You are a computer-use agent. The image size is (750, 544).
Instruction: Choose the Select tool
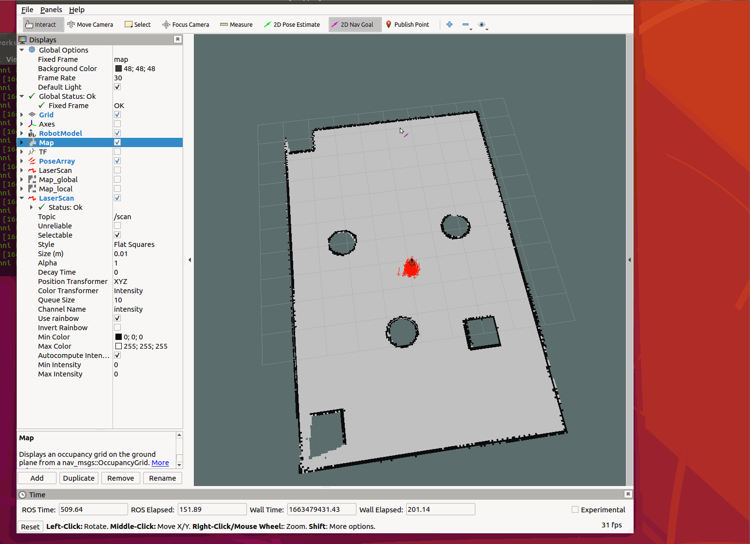[138, 24]
